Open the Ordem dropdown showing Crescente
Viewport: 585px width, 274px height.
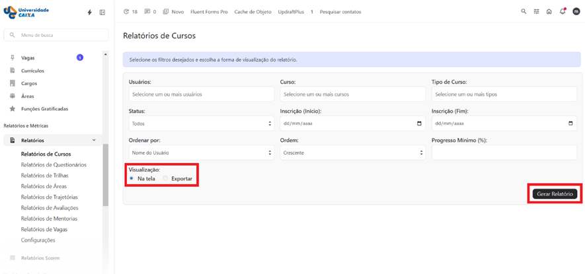352,153
